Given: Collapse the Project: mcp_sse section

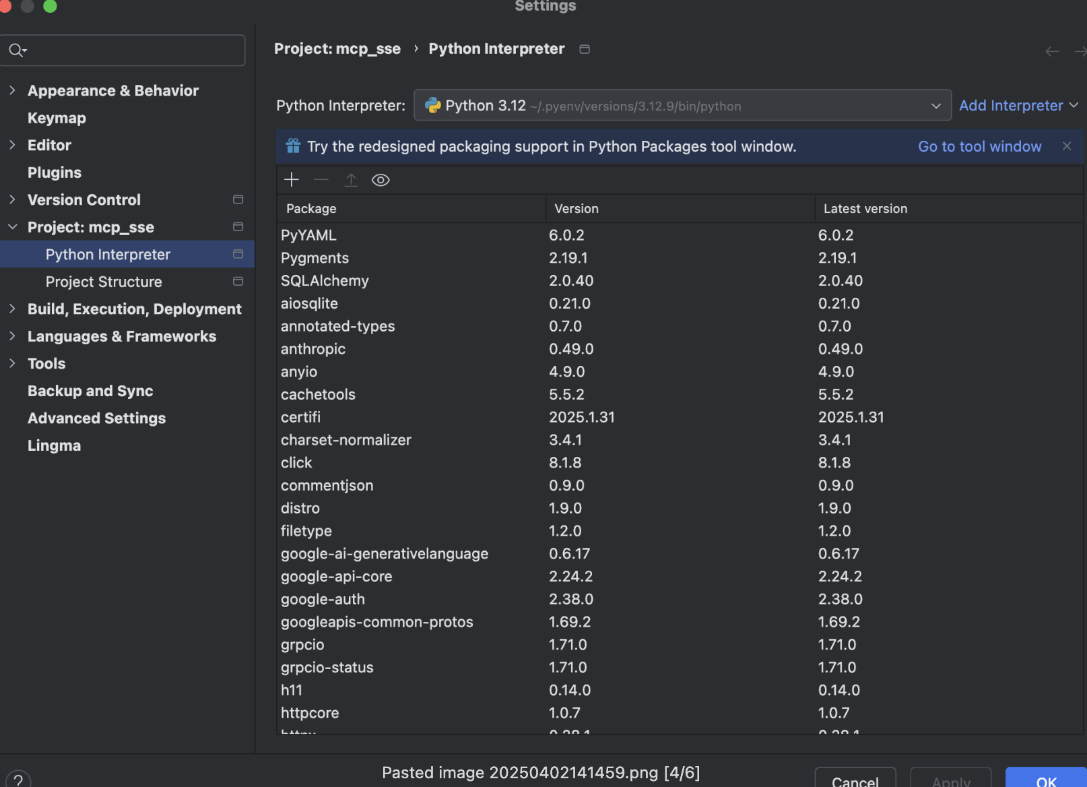Looking at the screenshot, I should (12, 227).
